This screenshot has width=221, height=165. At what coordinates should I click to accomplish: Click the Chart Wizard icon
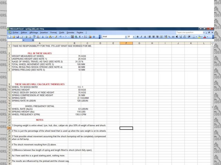click(x=89, y=36)
